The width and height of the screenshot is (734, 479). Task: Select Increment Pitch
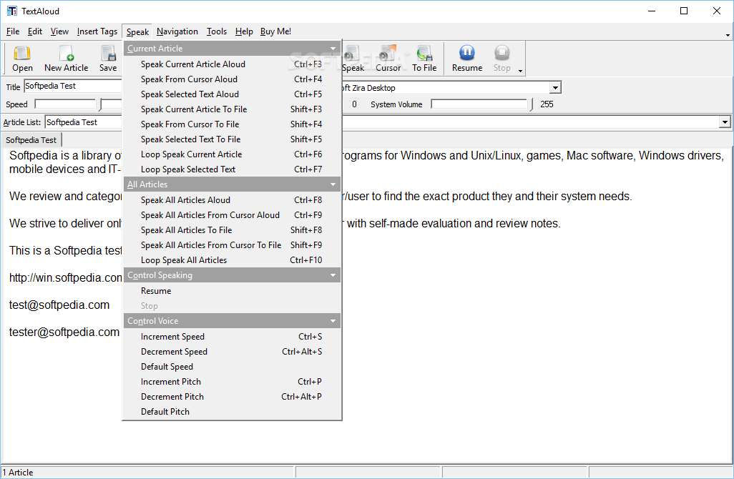[x=232, y=381]
